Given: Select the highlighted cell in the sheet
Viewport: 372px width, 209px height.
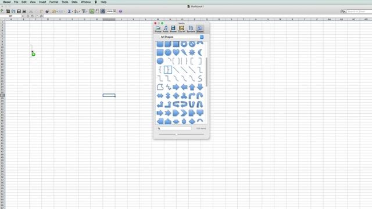Looking at the screenshot, I should 109,95.
